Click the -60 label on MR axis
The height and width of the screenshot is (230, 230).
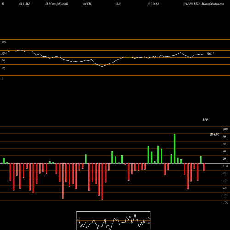click(224, 188)
